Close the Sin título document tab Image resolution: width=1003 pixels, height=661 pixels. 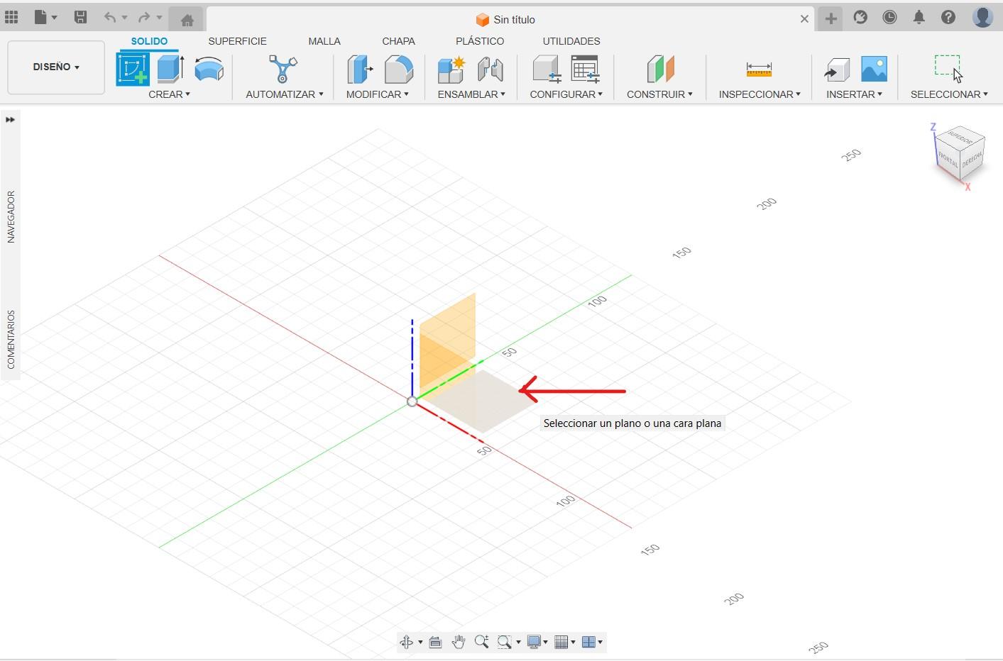click(804, 19)
